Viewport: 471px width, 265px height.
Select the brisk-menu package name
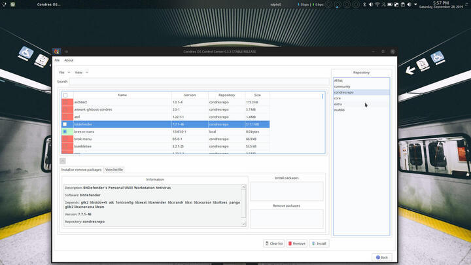click(x=82, y=139)
